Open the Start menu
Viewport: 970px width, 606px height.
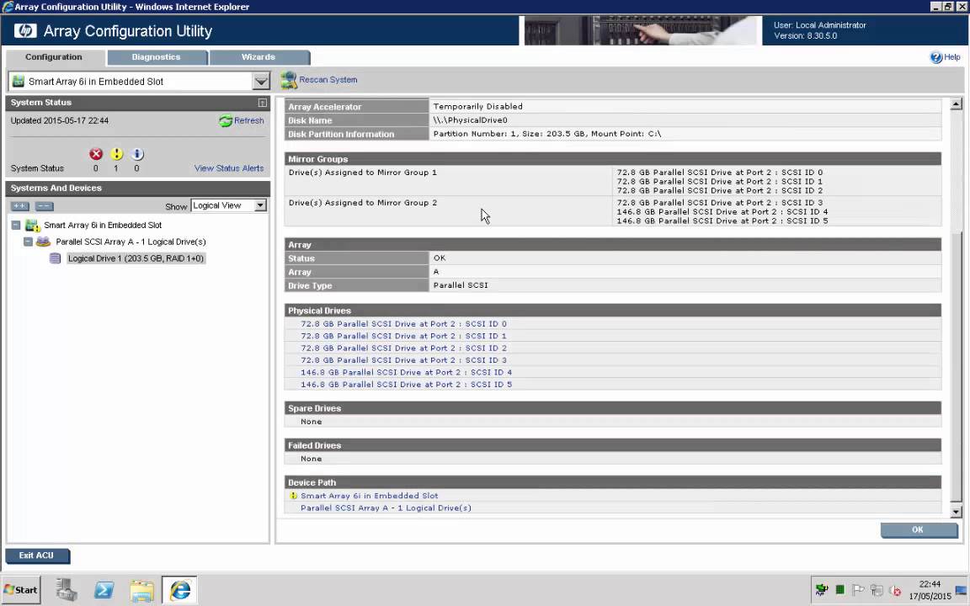coord(21,590)
